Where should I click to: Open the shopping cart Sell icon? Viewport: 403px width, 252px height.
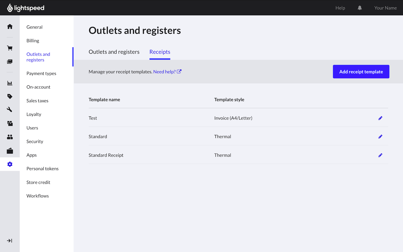pyautogui.click(x=10, y=48)
